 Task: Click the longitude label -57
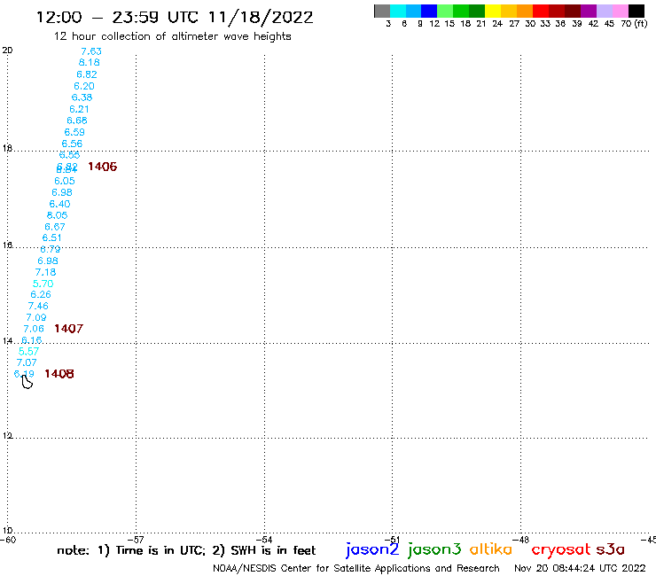pos(136,540)
